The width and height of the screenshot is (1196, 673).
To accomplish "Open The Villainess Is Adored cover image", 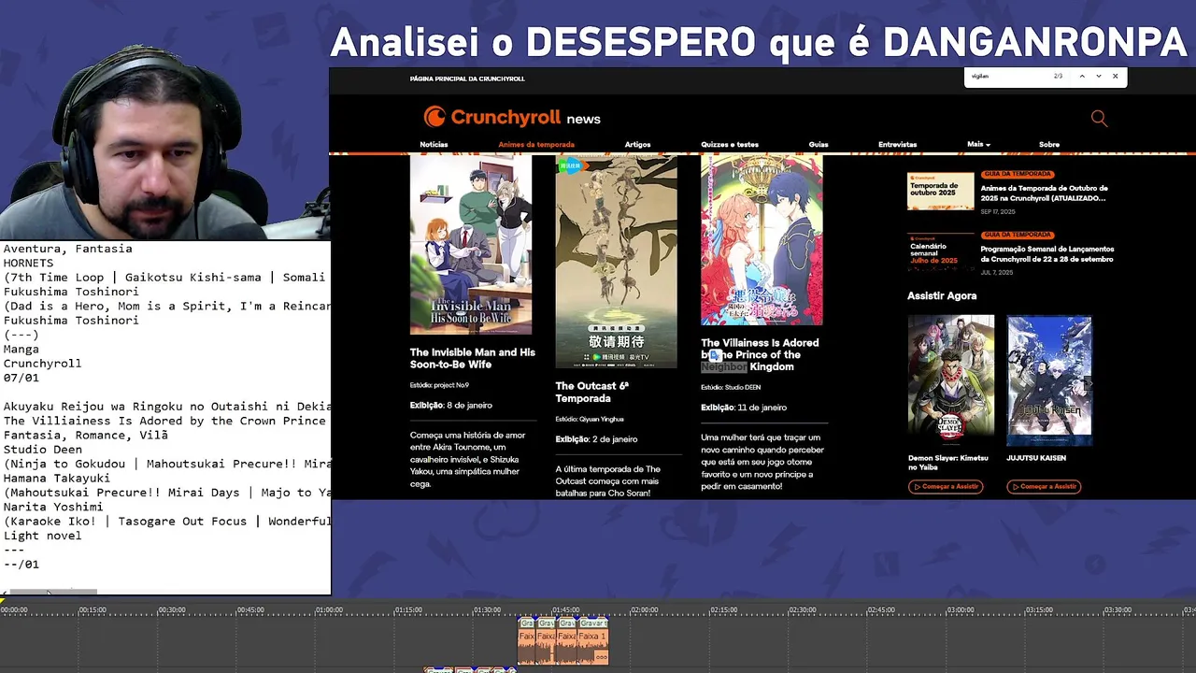I will [762, 240].
